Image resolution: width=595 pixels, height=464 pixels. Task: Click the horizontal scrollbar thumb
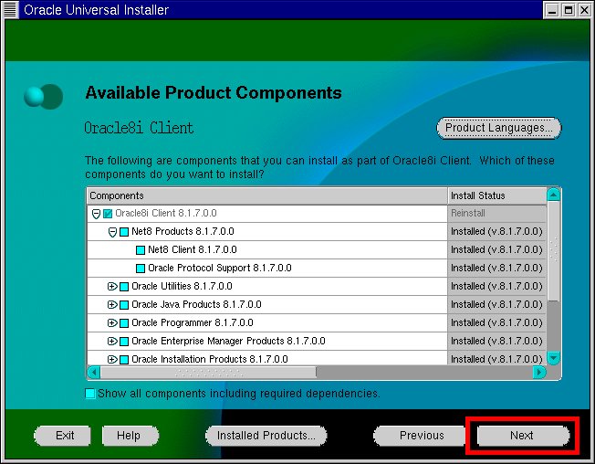(x=208, y=373)
